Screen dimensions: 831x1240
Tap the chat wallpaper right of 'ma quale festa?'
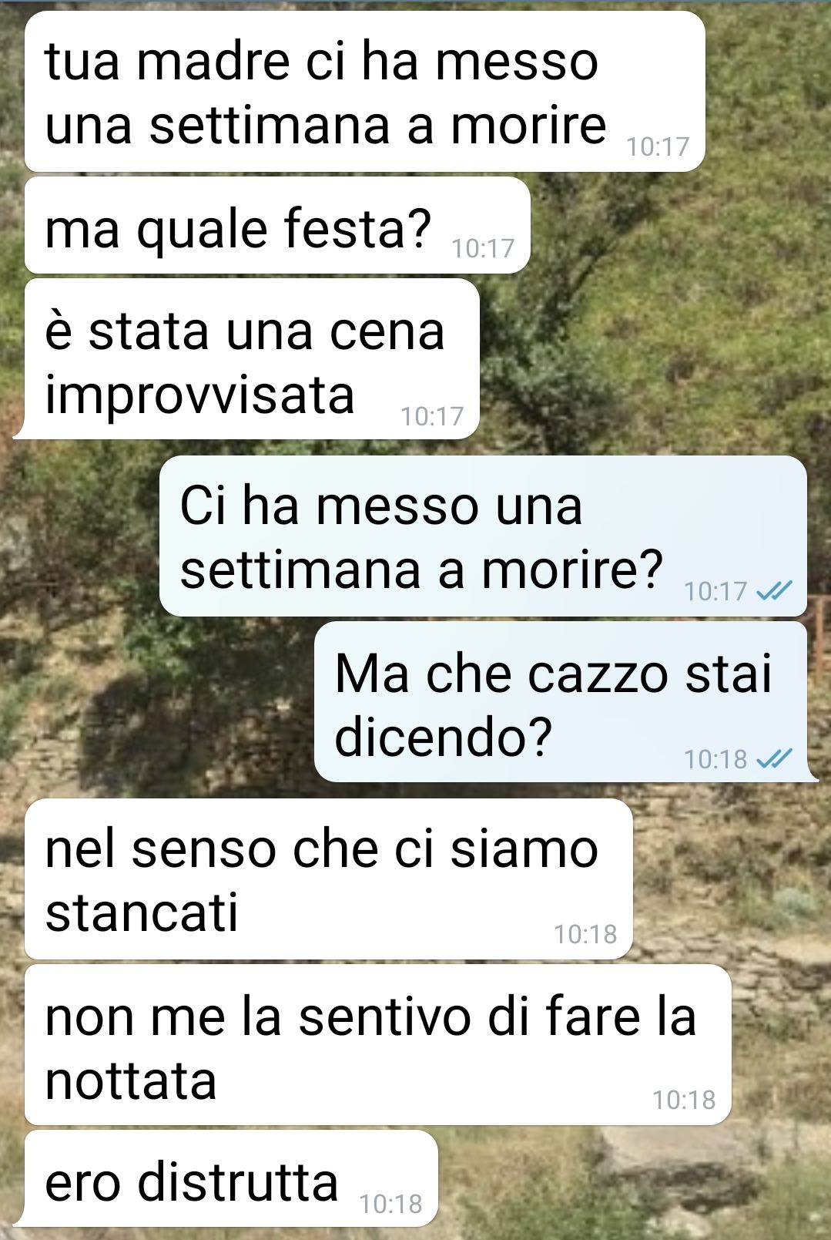tap(678, 225)
